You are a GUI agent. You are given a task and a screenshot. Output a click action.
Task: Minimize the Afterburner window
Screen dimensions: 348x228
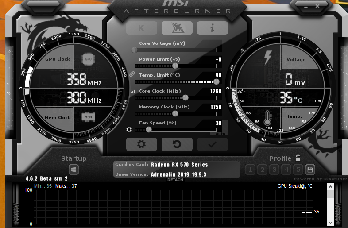click(306, 7)
